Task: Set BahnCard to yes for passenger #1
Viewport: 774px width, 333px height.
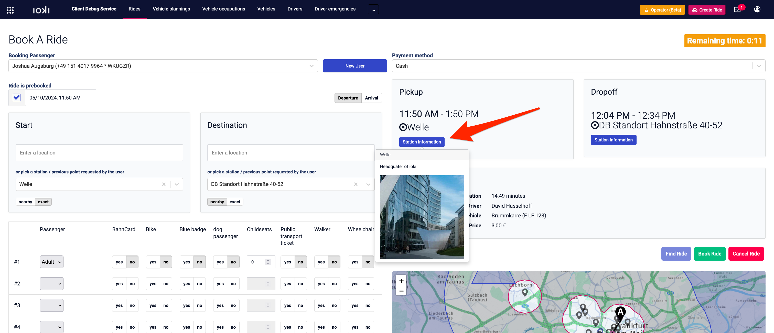Action: [x=119, y=262]
